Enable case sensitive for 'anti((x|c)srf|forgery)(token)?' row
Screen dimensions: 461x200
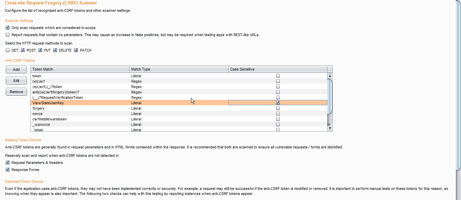(x=278, y=92)
